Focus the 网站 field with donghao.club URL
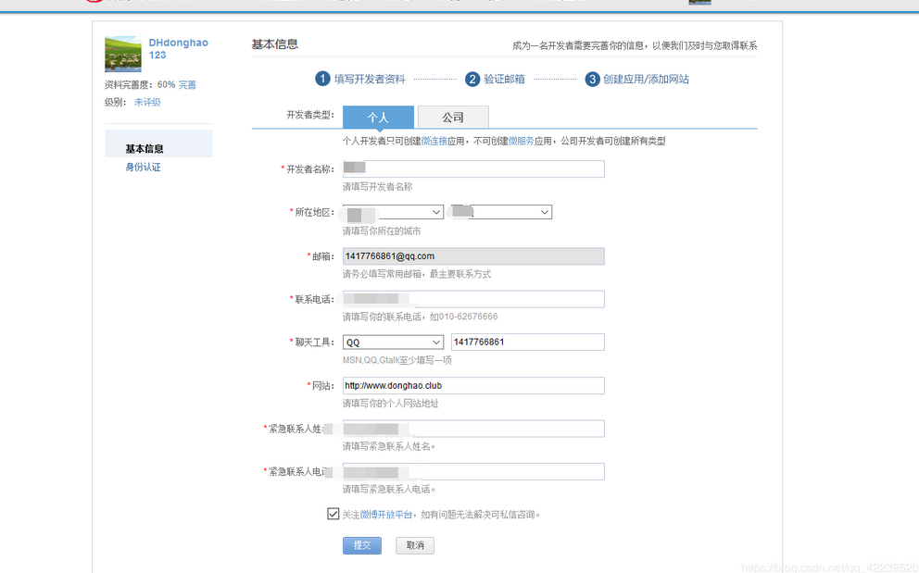This screenshot has width=919, height=573. [473, 385]
